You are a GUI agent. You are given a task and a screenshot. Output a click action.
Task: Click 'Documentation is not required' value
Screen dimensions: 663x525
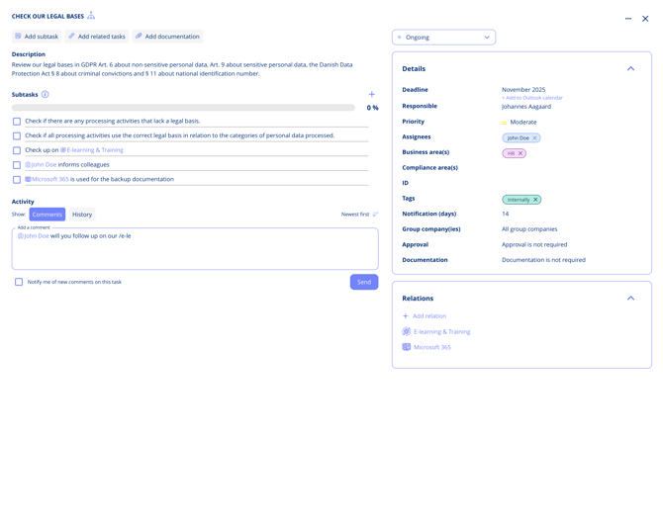click(544, 260)
